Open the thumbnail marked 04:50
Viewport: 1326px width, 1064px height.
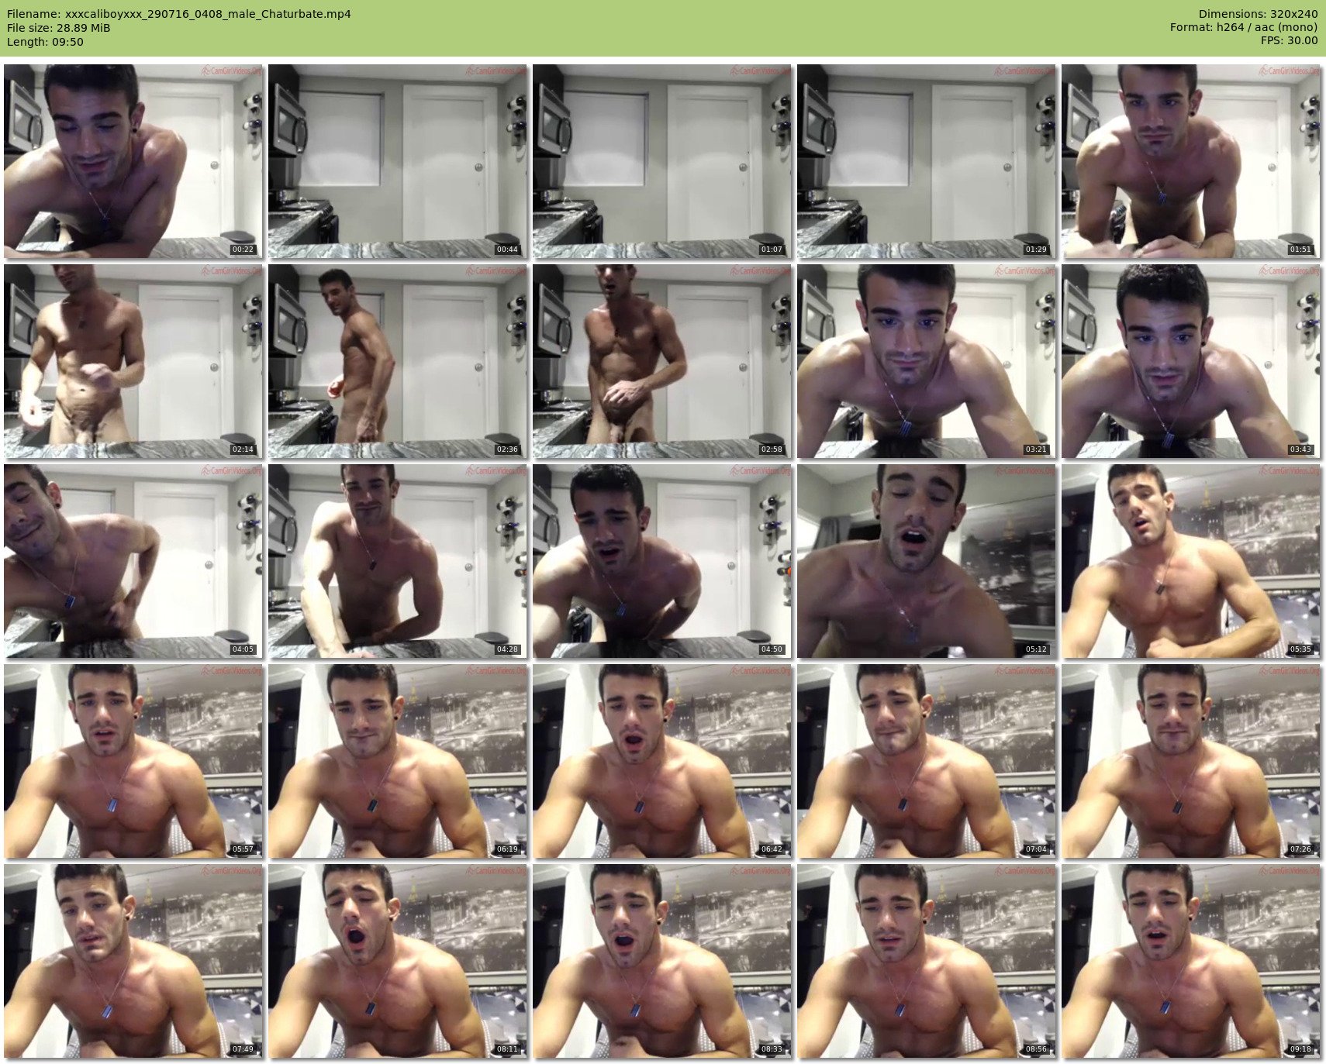tap(662, 561)
